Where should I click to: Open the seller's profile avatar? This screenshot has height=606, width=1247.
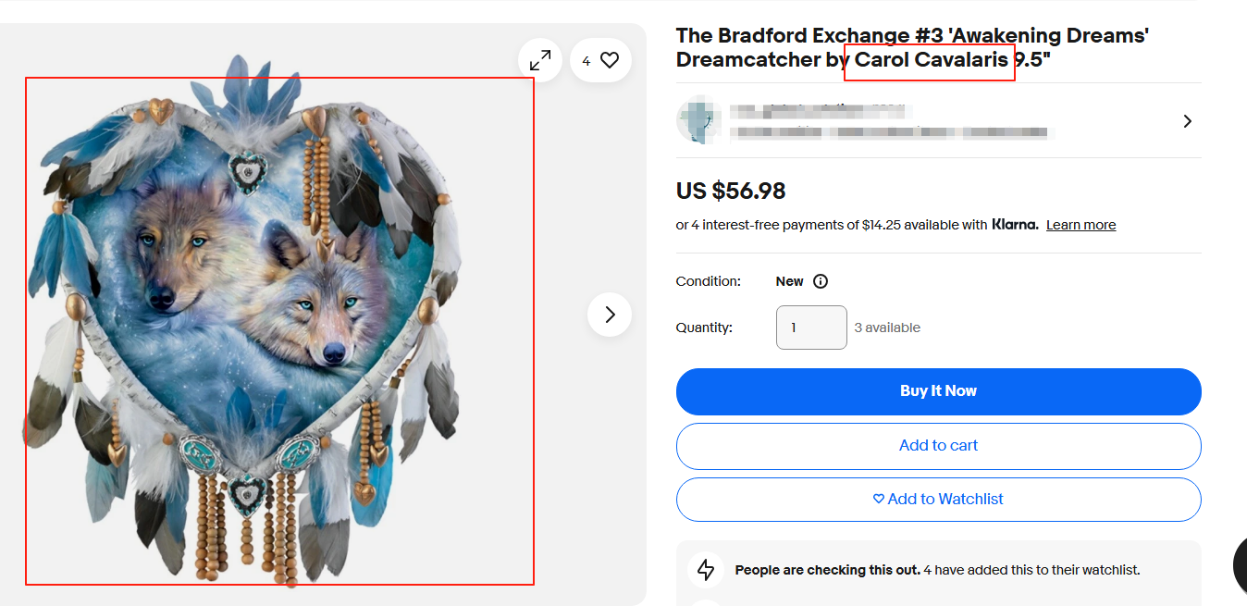pos(700,120)
